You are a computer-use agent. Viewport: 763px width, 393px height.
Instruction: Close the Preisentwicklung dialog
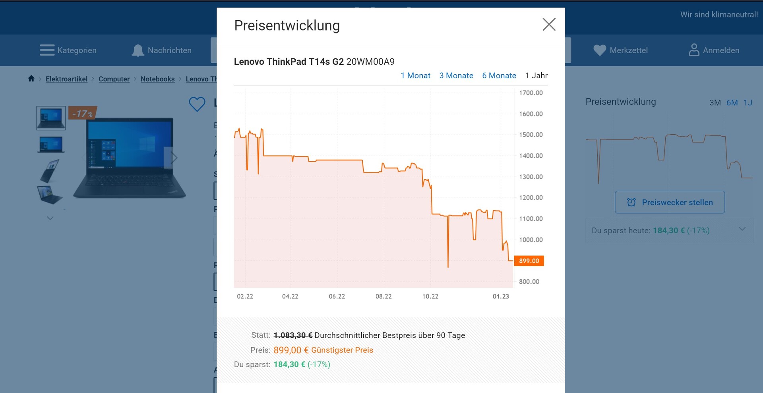549,25
